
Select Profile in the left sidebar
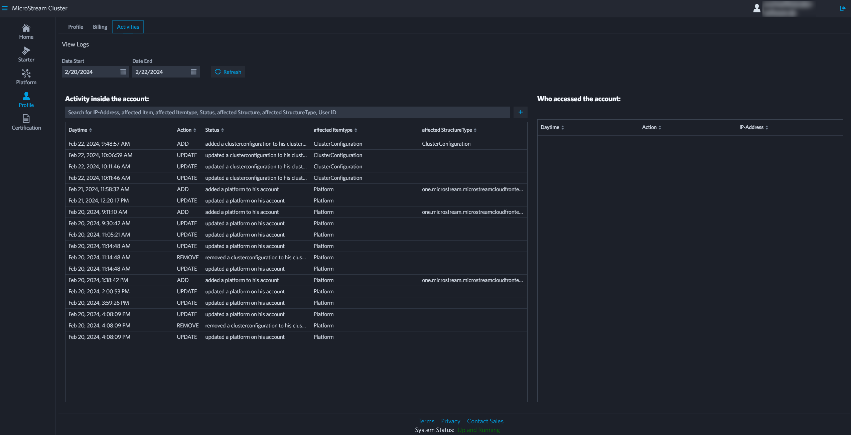coord(26,100)
